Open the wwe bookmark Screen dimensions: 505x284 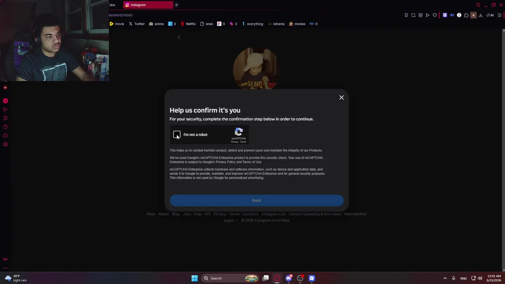click(x=206, y=24)
